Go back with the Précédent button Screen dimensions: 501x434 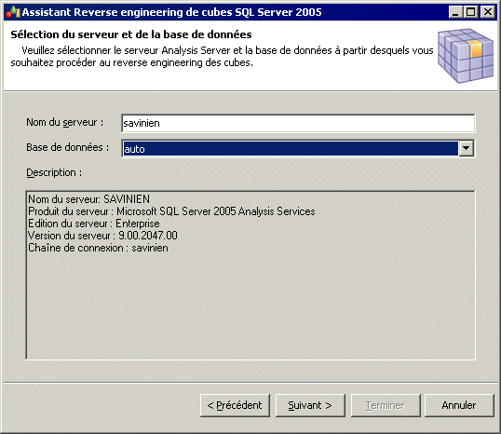(235, 405)
